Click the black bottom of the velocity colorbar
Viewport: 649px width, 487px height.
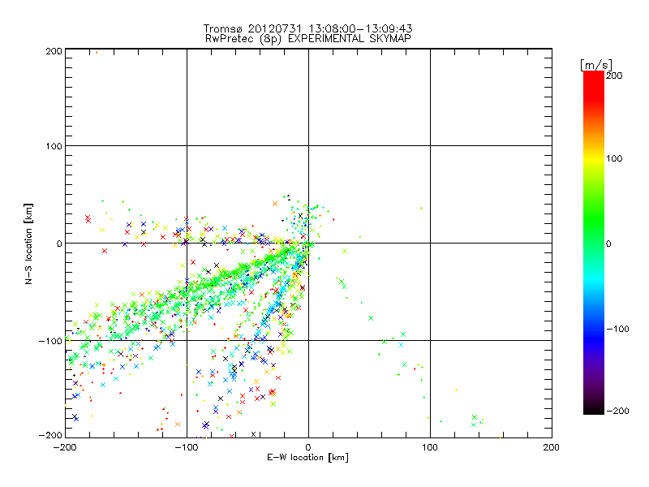point(594,408)
